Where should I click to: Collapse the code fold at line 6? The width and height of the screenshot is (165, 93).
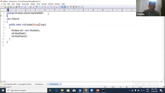pyautogui.click(x=6, y=28)
